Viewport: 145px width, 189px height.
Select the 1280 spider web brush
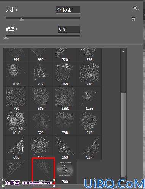(x=65, y=99)
